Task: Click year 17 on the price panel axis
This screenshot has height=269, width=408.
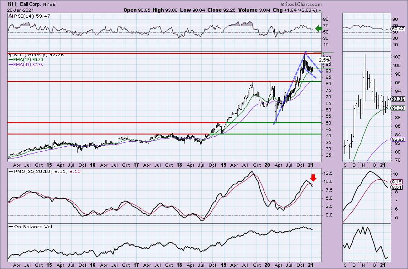Action: click(x=136, y=165)
